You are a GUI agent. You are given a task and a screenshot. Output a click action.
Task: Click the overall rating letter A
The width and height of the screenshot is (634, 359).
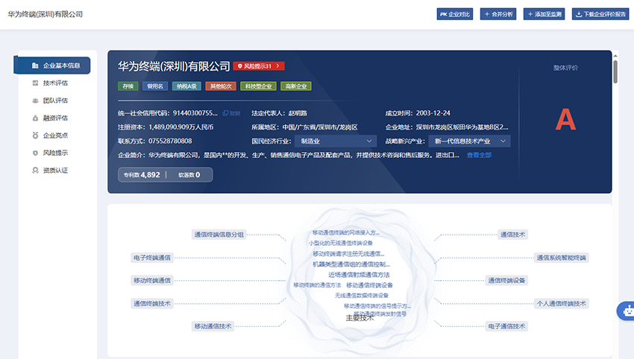(x=565, y=119)
